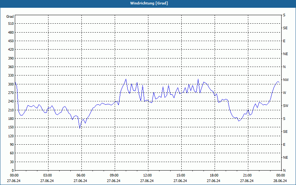Screen dimensions: 296x185
Task: Select the 510 y-axis value
Action: (x=11, y=24)
